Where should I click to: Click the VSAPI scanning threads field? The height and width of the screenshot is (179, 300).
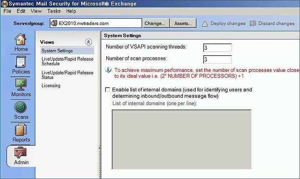click(x=217, y=48)
